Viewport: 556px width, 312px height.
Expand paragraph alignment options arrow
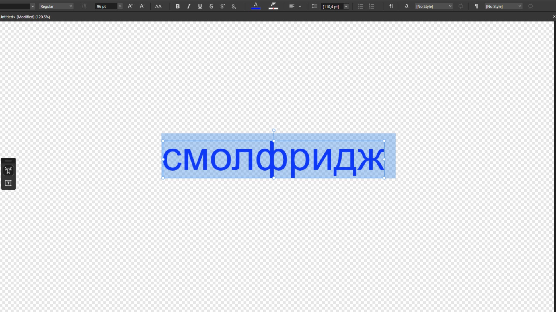click(x=300, y=6)
